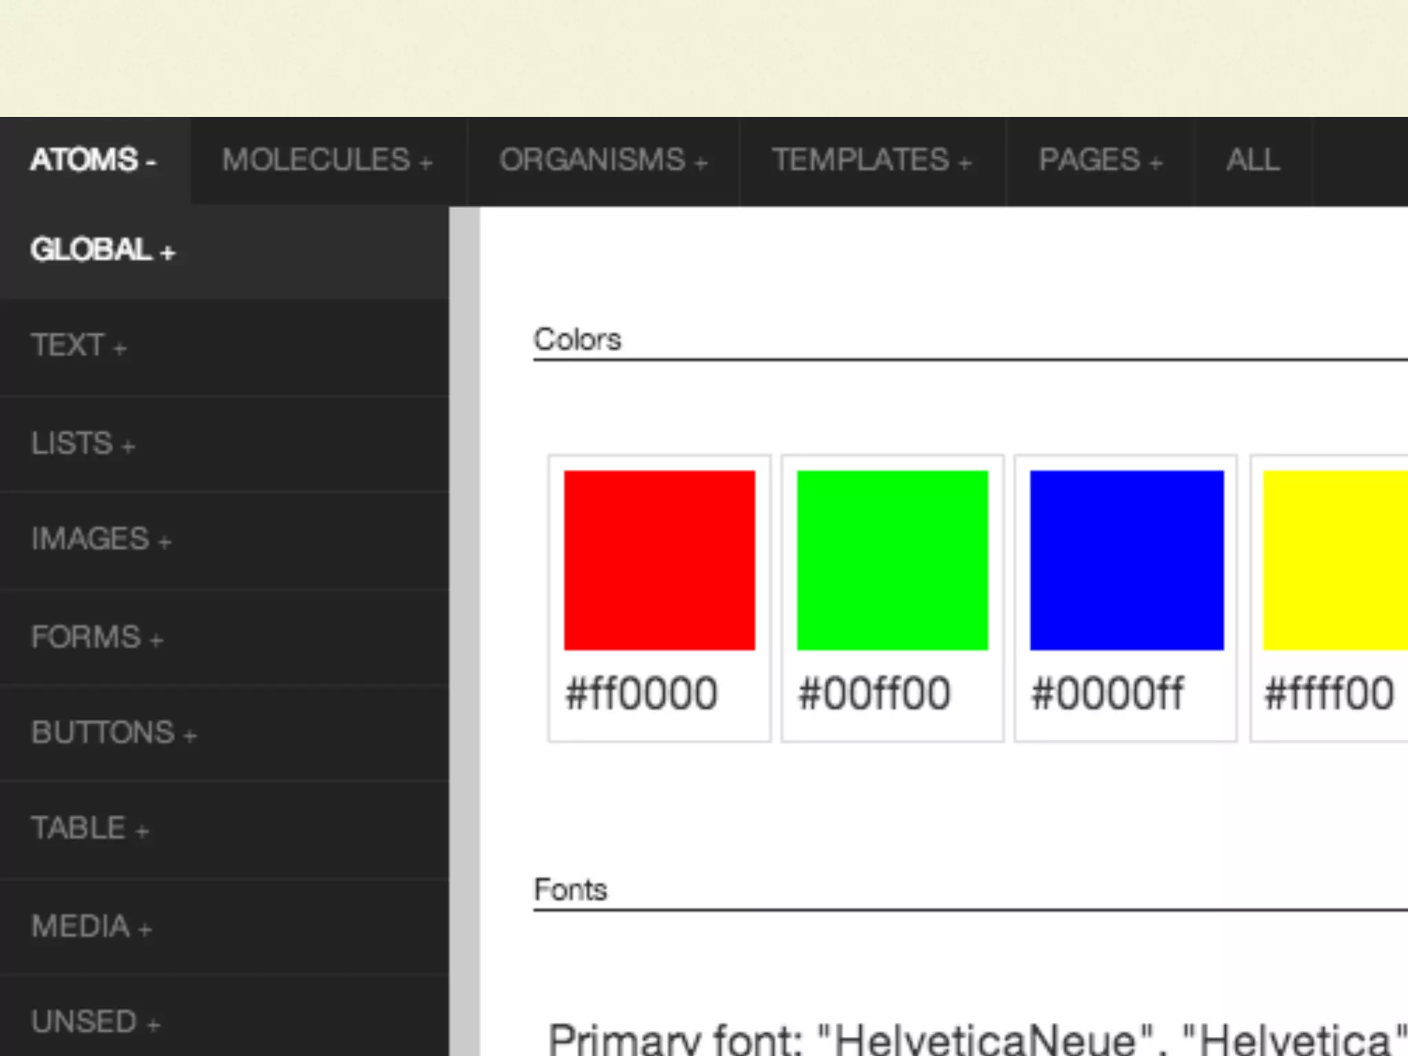The image size is (1408, 1056).
Task: Click the Colors section heading
Action: pos(577,340)
